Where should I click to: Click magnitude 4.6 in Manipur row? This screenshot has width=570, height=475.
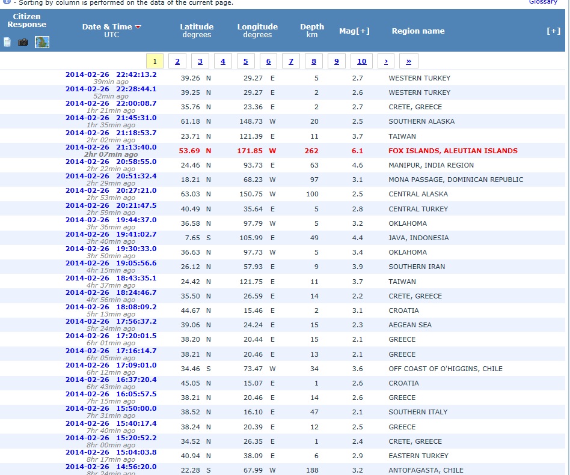tap(357, 165)
